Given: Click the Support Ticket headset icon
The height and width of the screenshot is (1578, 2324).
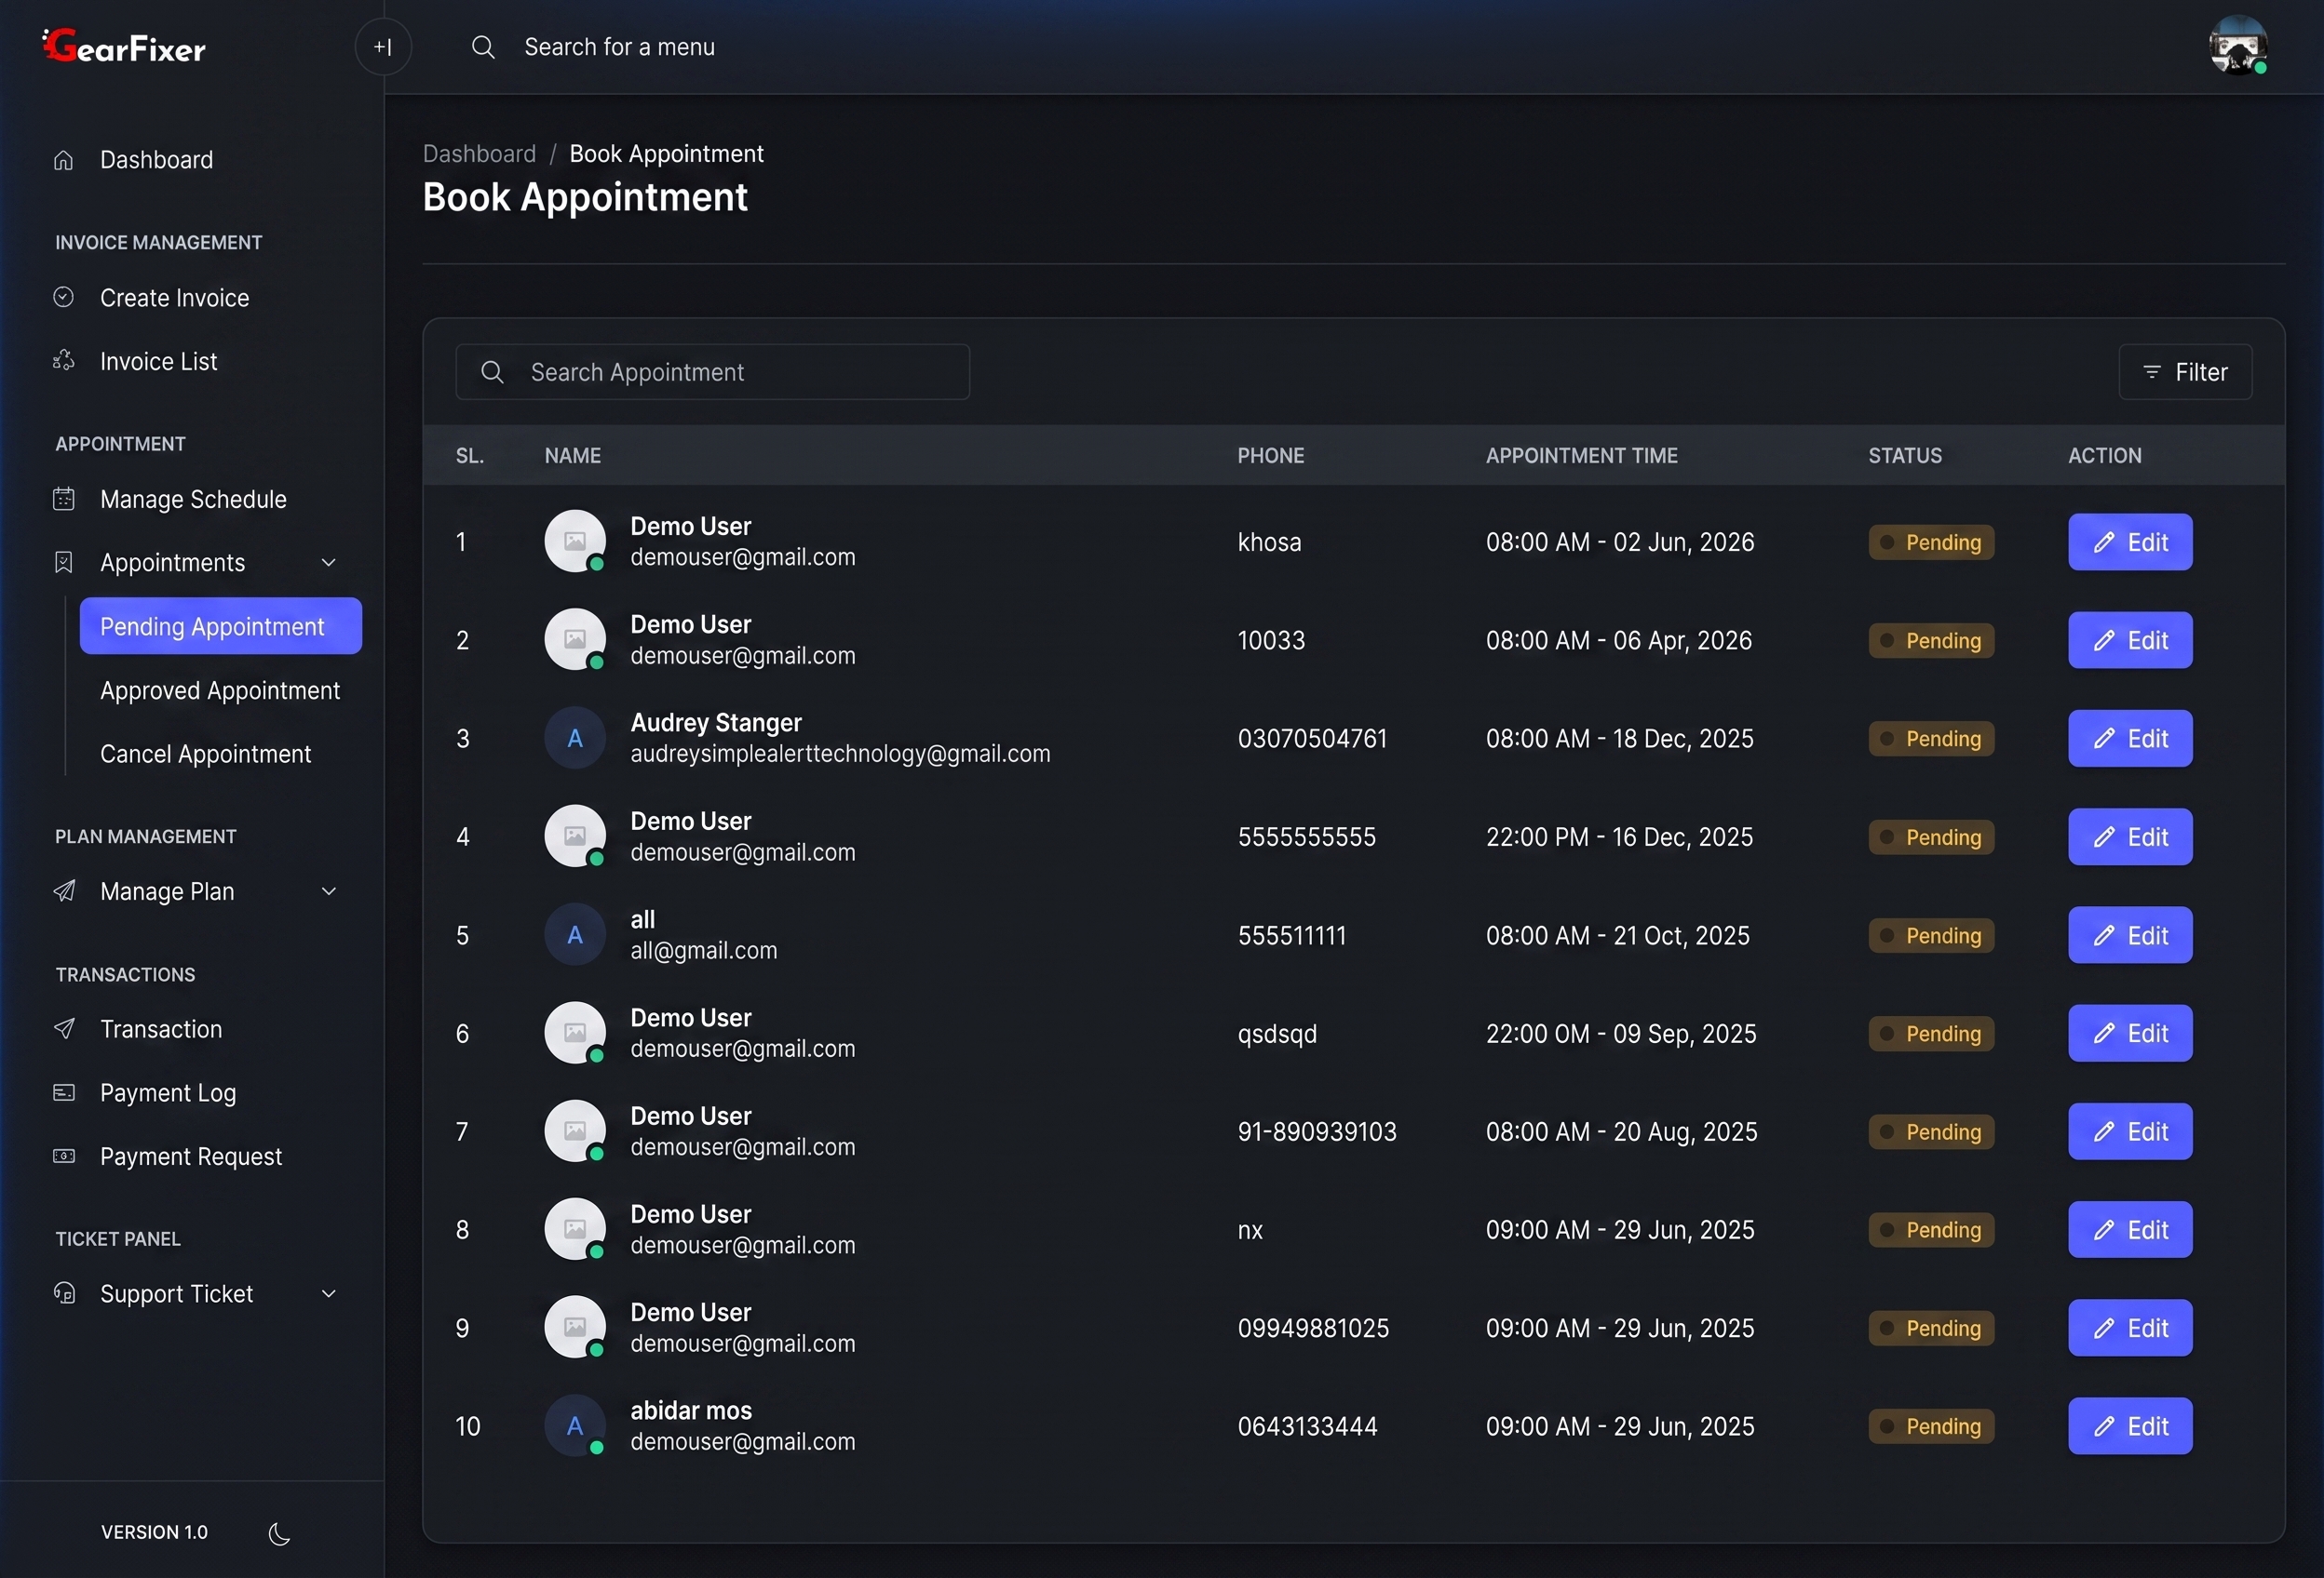Looking at the screenshot, I should pyautogui.click(x=64, y=1293).
